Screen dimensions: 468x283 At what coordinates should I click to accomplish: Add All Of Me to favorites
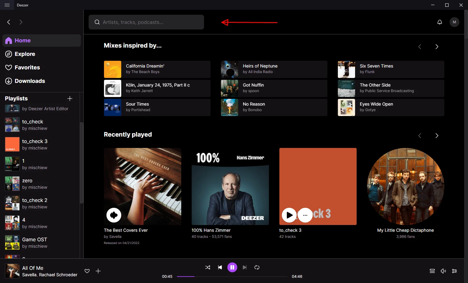pyautogui.click(x=87, y=271)
